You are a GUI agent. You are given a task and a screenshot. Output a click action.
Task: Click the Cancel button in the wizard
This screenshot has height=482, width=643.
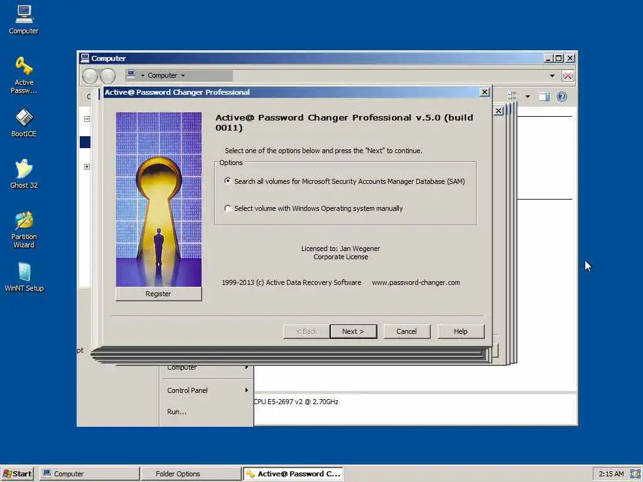[x=406, y=331]
